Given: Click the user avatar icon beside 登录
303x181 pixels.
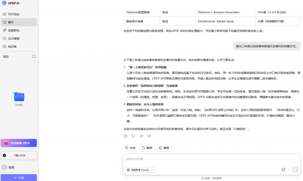Looking at the screenshot, I should pyautogui.click(x=4, y=167).
